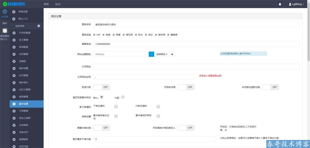
Task: Click the gear icon beside 会员等级
Action: 14,125
